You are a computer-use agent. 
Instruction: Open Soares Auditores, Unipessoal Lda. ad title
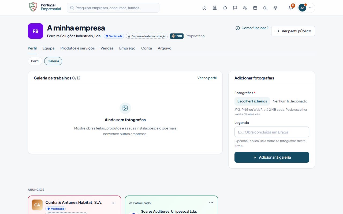[x=169, y=212]
